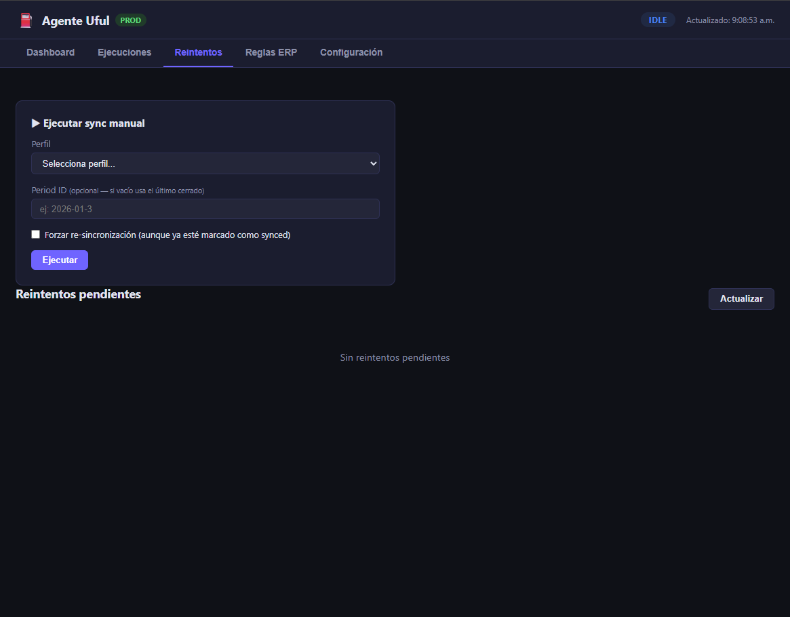Open the Dashboard tab
Viewport: 790px width, 617px height.
(50, 53)
